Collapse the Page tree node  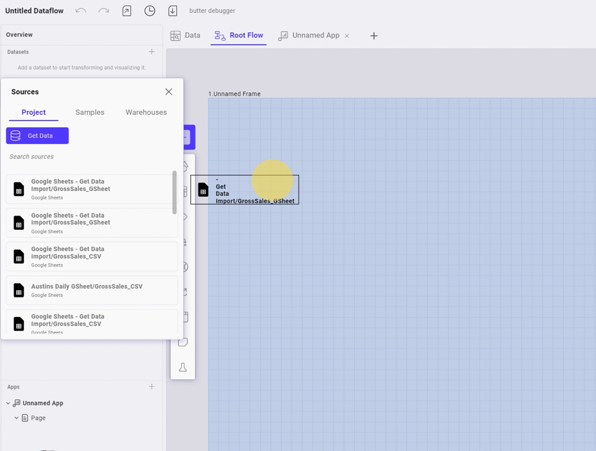click(17, 418)
